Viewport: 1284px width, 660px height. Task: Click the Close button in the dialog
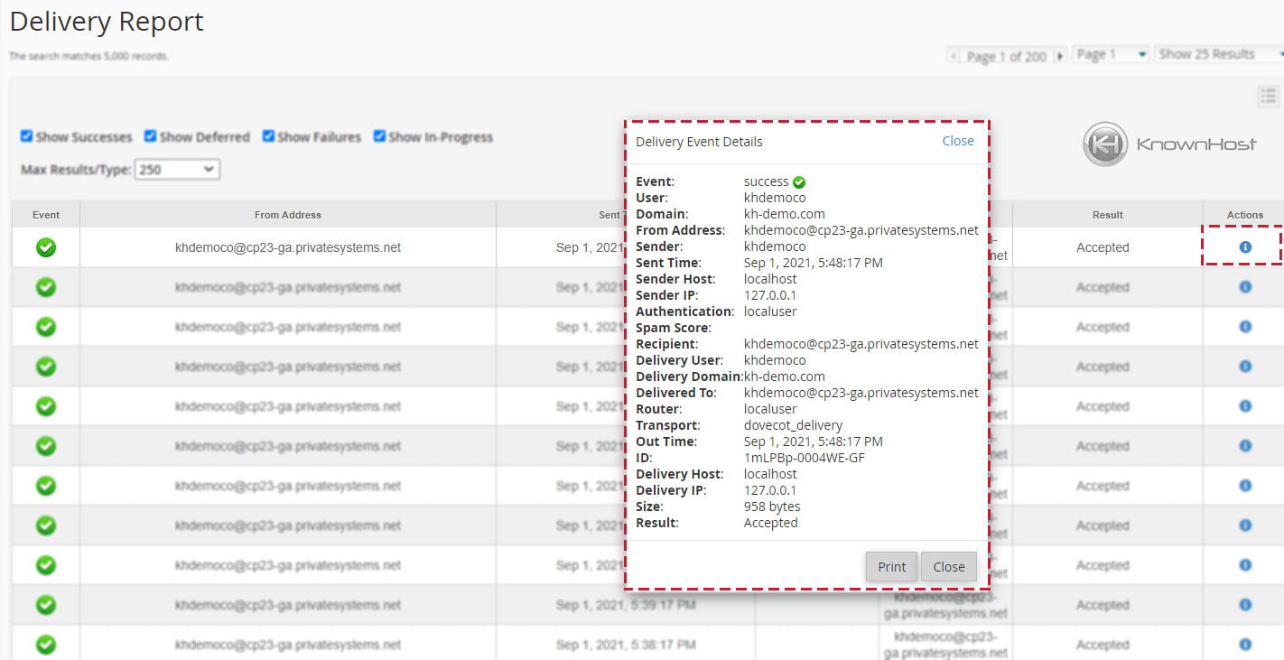click(949, 566)
